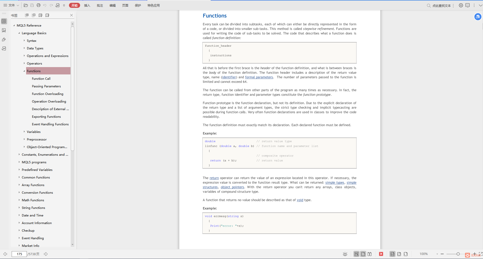
Task: Follow the 'formal parameters' hyperlink
Action: coord(259,77)
